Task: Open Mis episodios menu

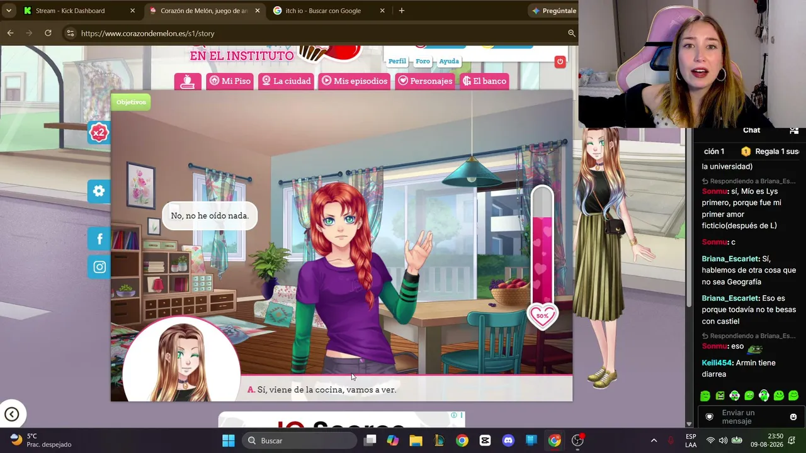Action: tap(355, 81)
